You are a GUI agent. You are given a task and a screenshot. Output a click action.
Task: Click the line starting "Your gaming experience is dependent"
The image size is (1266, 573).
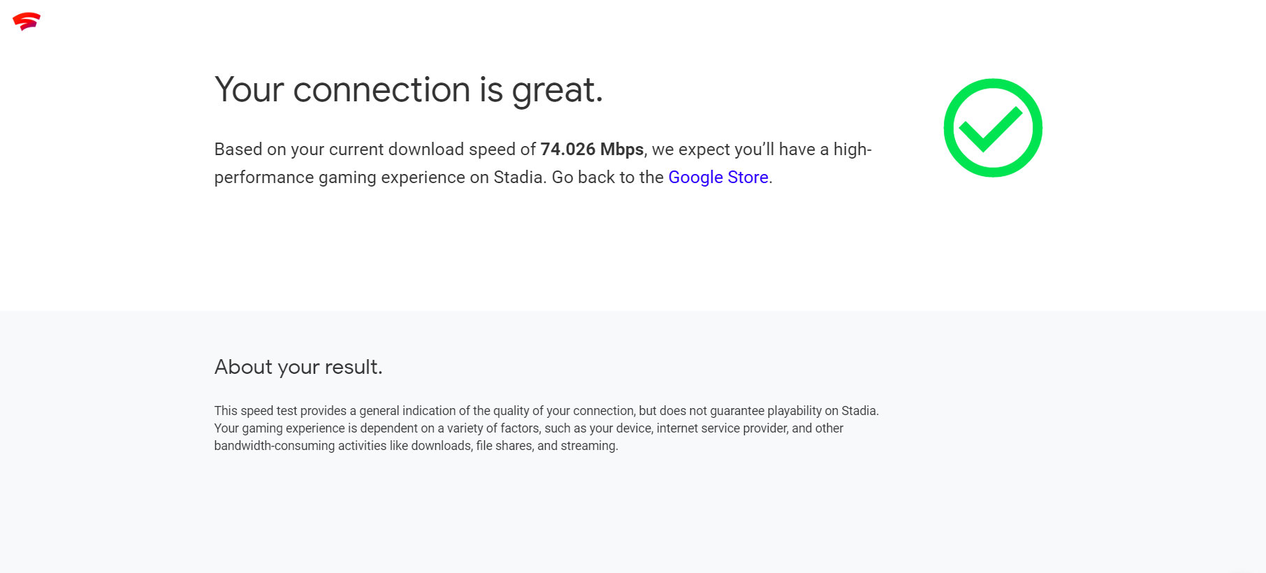[528, 428]
